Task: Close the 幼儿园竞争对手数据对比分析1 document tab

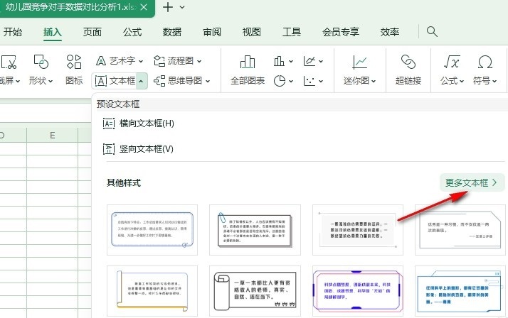Action: coord(144,7)
